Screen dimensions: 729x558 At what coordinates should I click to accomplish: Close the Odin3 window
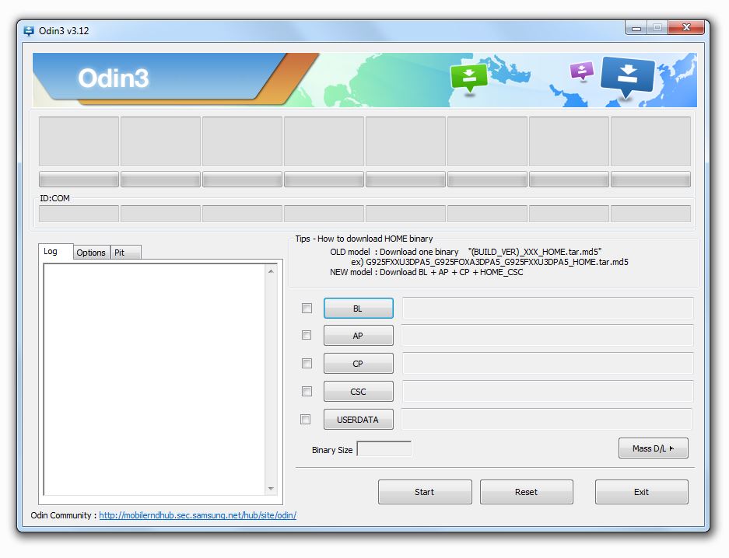point(686,27)
